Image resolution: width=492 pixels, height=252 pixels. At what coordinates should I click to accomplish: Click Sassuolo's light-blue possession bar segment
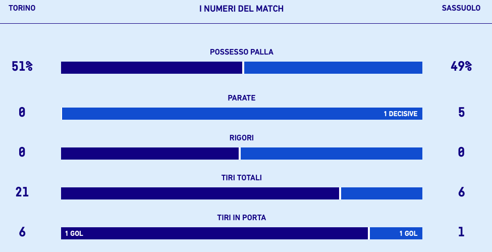333,68
